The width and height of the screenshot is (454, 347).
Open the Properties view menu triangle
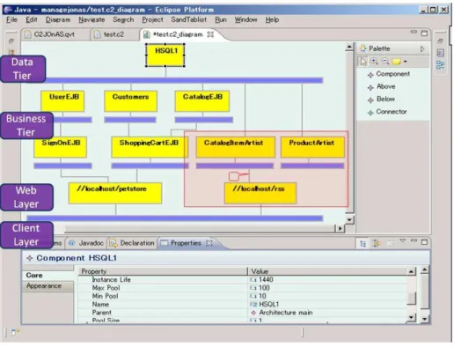(x=403, y=241)
